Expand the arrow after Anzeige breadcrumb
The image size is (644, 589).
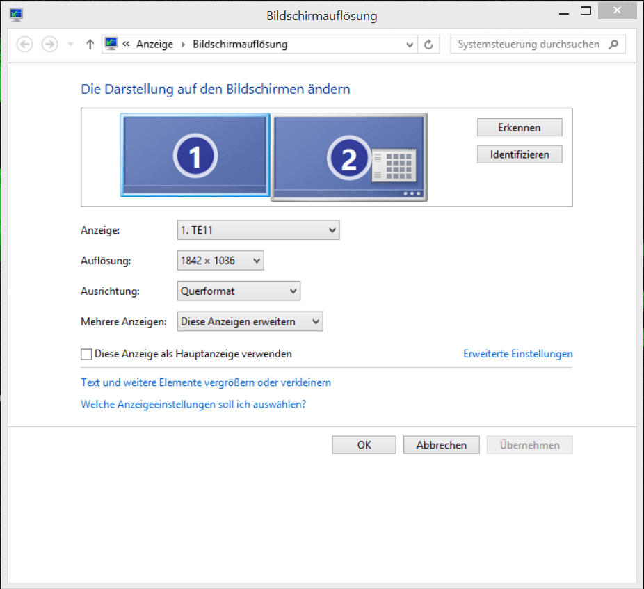(x=183, y=45)
